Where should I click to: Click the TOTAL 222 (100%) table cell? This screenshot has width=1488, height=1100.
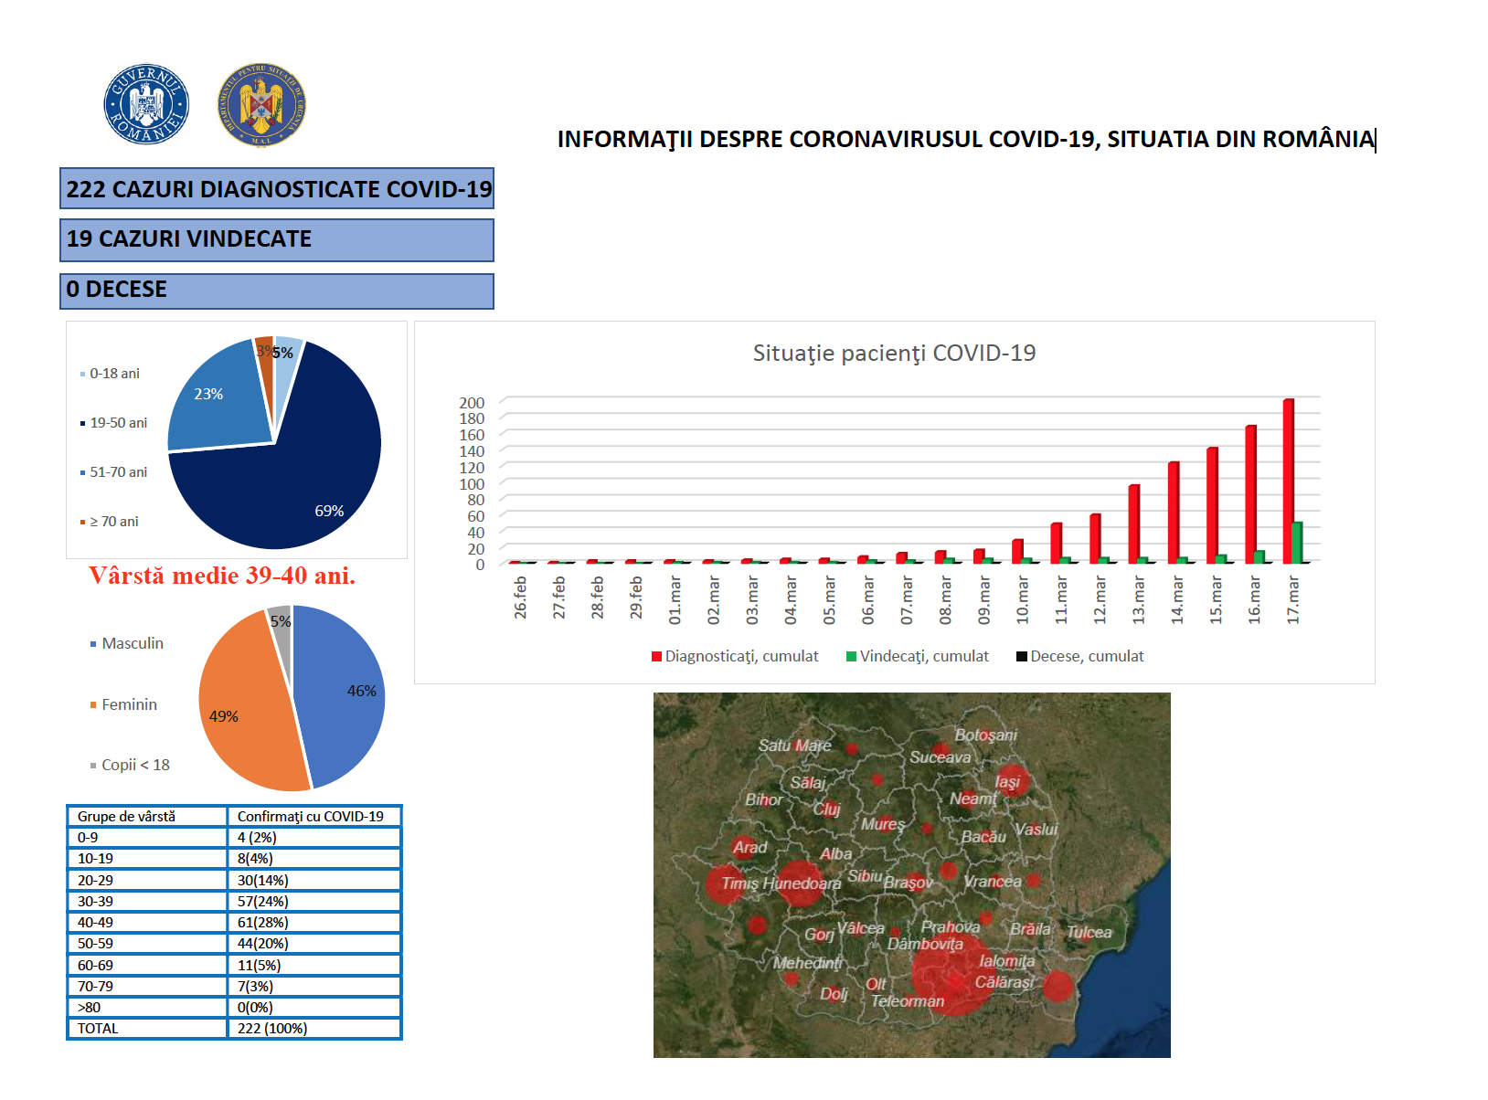click(x=313, y=1029)
